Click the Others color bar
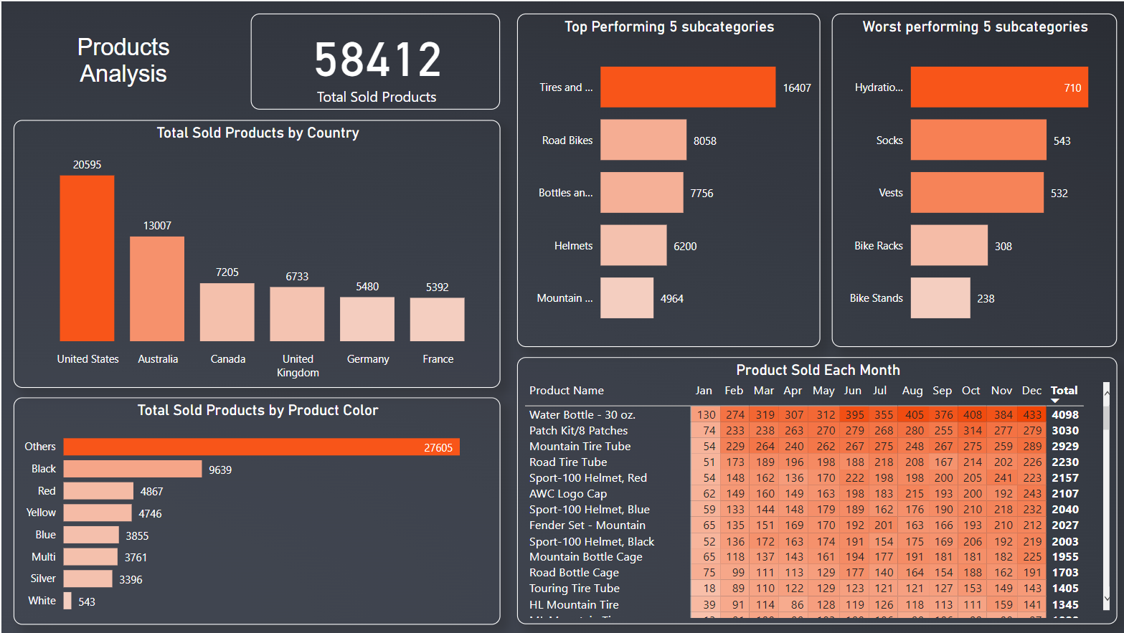This screenshot has width=1124, height=633. coord(261,447)
